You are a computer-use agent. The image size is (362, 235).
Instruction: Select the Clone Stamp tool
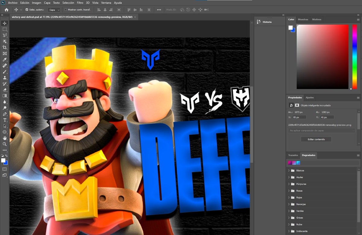[5, 78]
